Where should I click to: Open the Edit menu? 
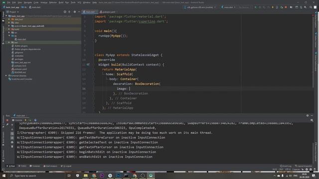14,2
